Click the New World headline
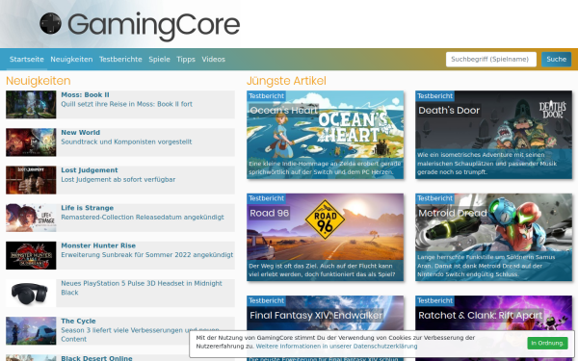This screenshot has width=578, height=361. (80, 133)
